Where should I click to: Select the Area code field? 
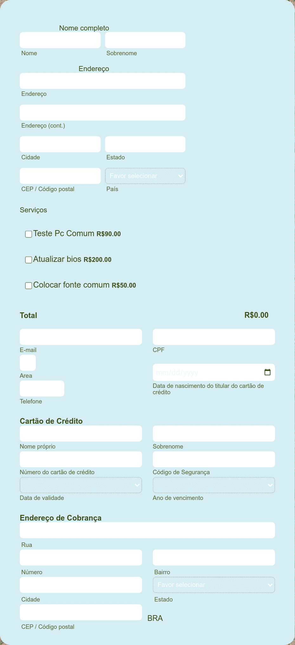point(28,362)
